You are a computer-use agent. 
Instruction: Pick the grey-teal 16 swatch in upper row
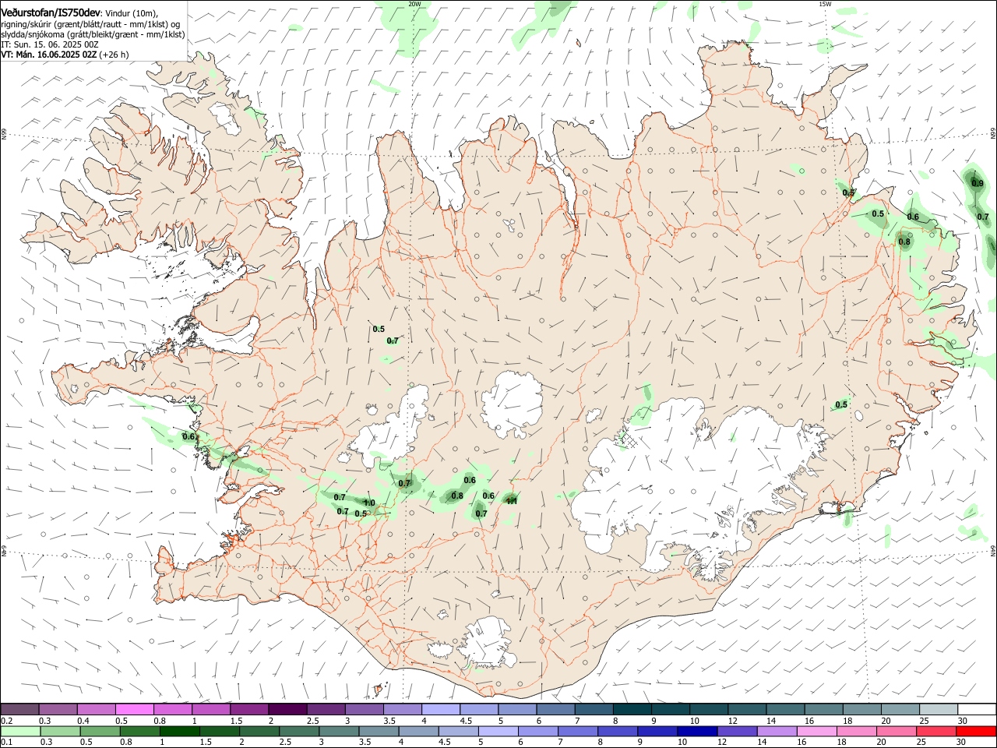tap(823, 709)
